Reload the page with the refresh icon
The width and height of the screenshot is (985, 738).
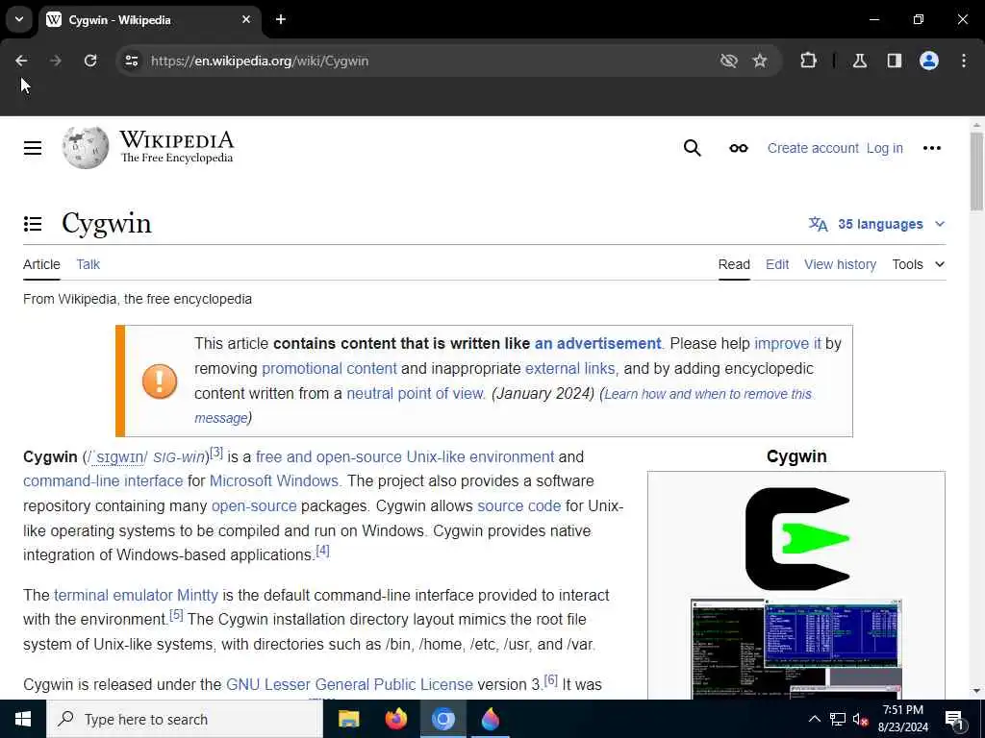(90, 61)
